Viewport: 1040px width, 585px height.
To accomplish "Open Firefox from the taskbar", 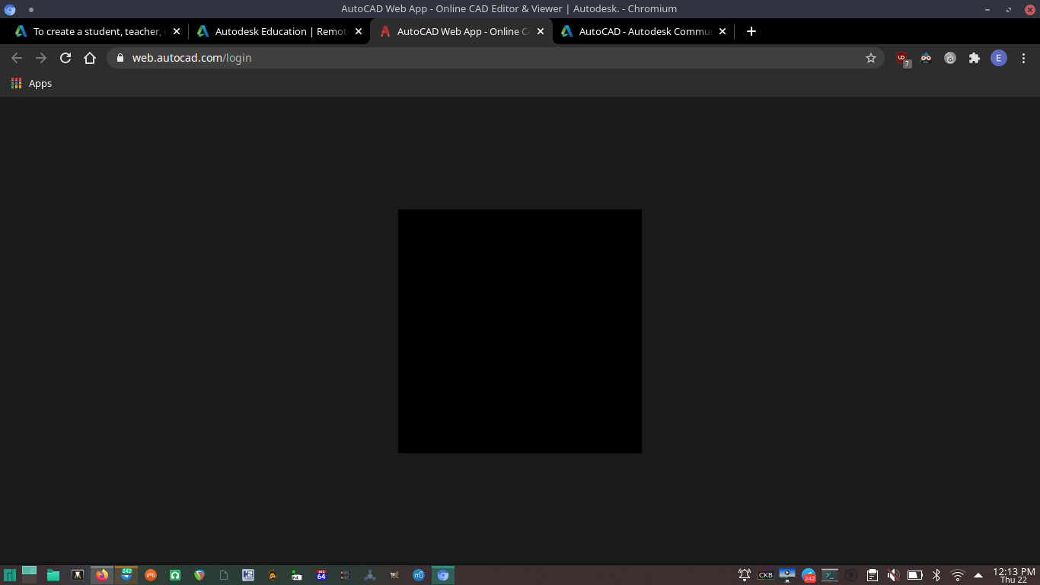I will (x=102, y=575).
